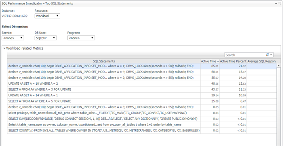Collapse the Workload related Metrics section
284x146 pixels.
point(4,48)
